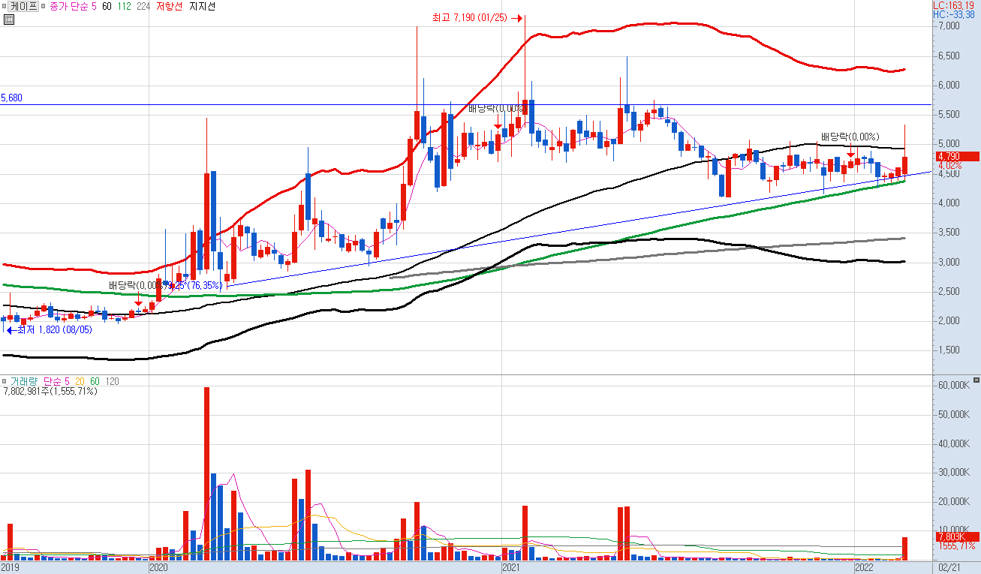Click the 2021 label on time axis

click(x=511, y=569)
